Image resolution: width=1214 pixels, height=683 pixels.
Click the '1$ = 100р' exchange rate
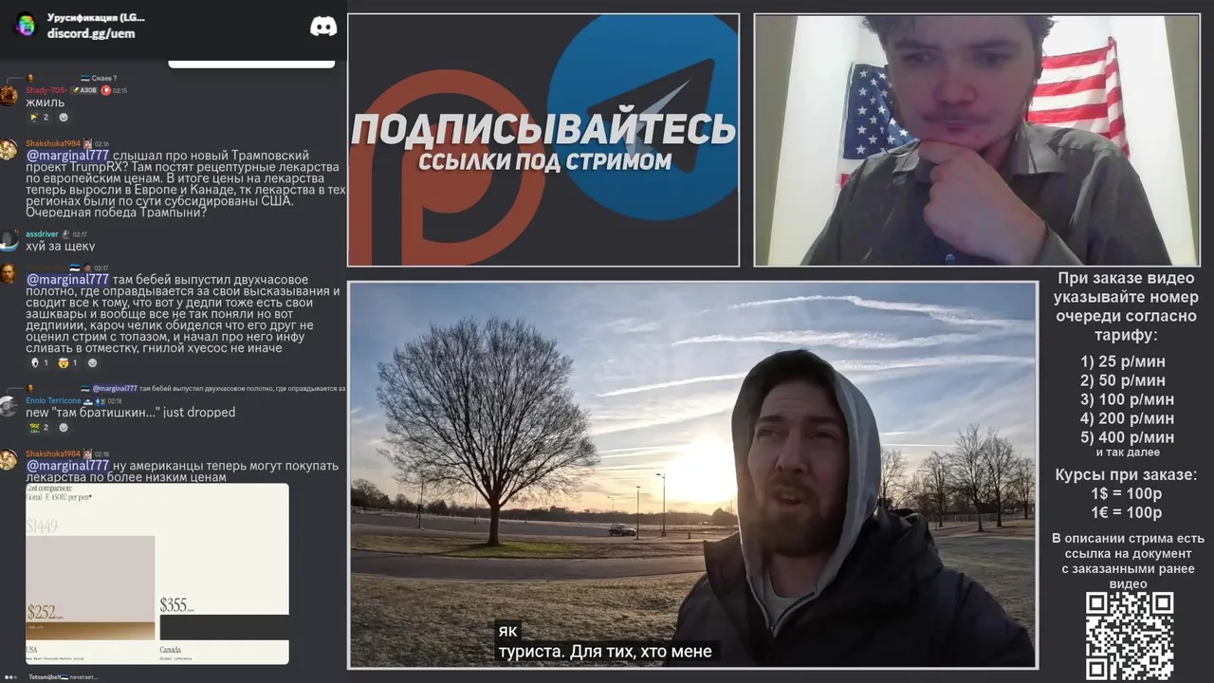pos(1127,494)
